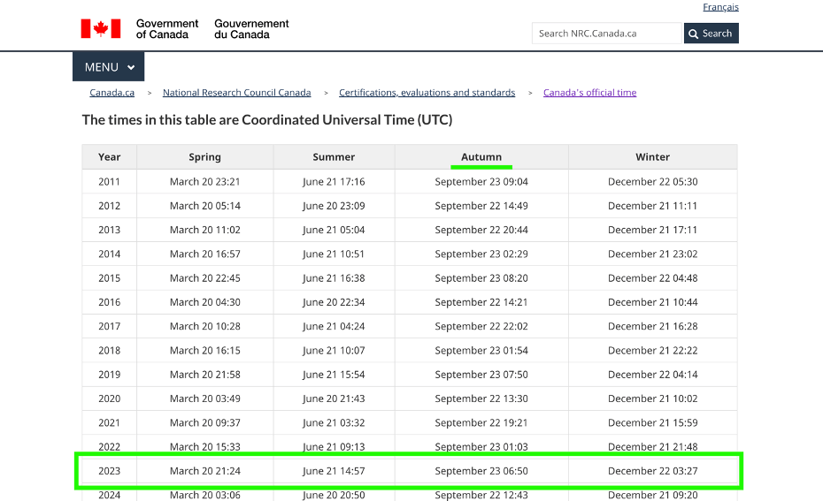823x501 pixels.
Task: Open National Research Council Canada breadcrumb
Action: [x=236, y=92]
